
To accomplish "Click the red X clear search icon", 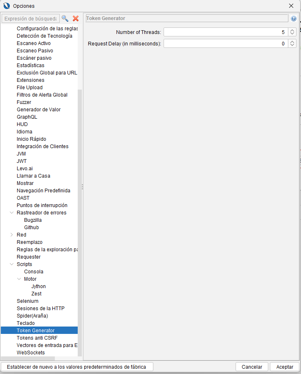I will [76, 18].
